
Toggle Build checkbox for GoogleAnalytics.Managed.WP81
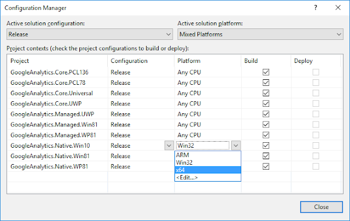click(x=266, y=135)
